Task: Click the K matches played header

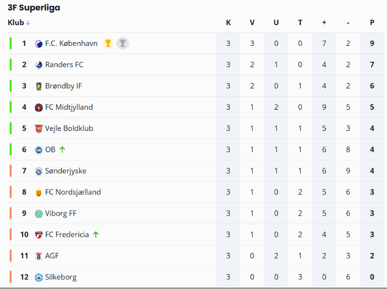Action: (228, 23)
